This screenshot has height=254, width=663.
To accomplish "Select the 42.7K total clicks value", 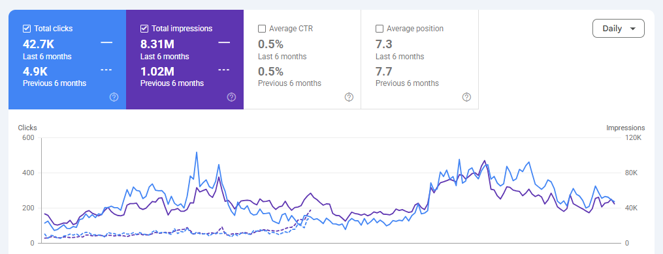I will [x=39, y=44].
